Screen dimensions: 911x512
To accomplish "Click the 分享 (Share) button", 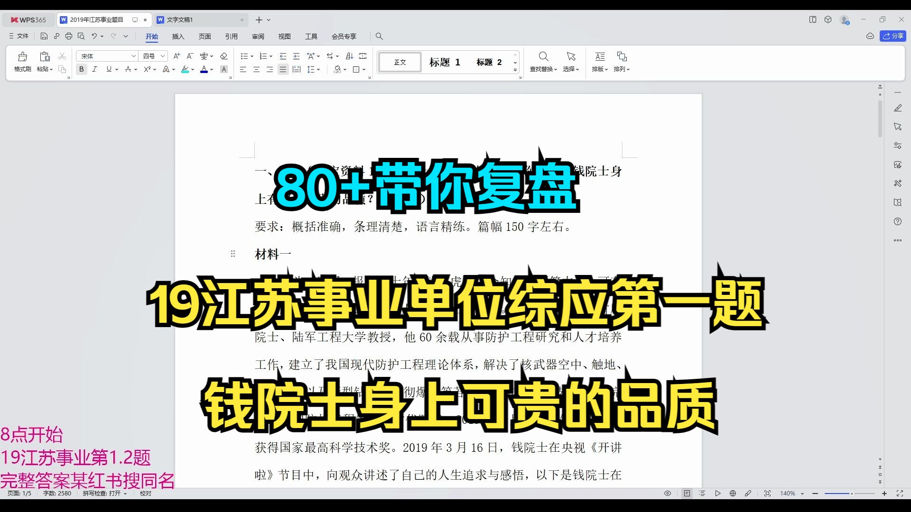I will pos(893,36).
